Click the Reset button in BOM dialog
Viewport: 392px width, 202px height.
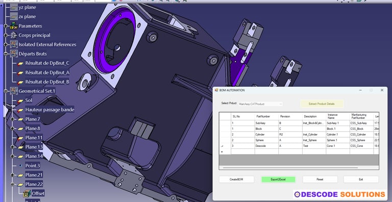320,179
